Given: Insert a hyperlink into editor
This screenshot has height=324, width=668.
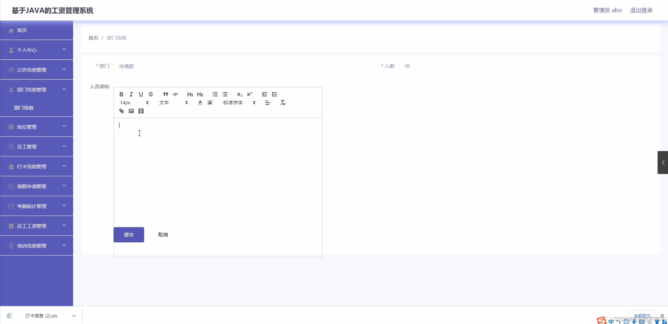Looking at the screenshot, I should (x=121, y=111).
